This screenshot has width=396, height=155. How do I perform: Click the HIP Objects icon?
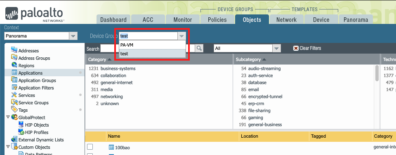tap(21, 124)
